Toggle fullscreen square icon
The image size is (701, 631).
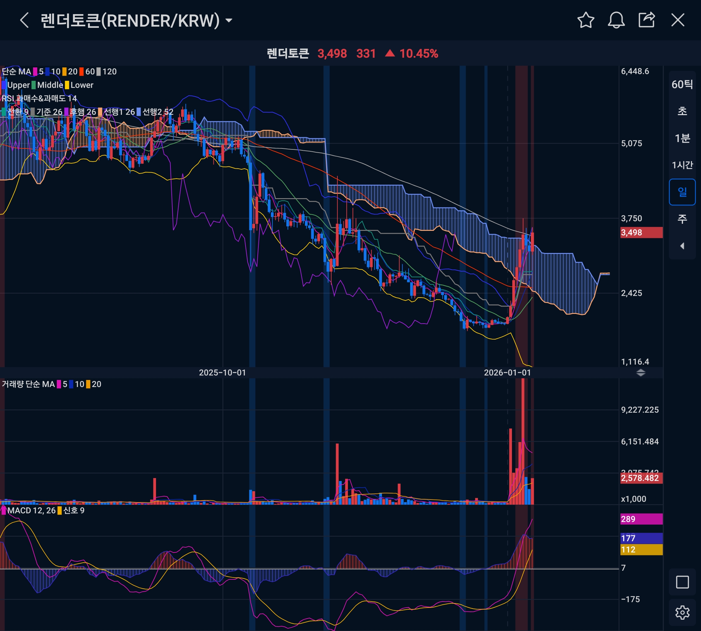pyautogui.click(x=682, y=582)
